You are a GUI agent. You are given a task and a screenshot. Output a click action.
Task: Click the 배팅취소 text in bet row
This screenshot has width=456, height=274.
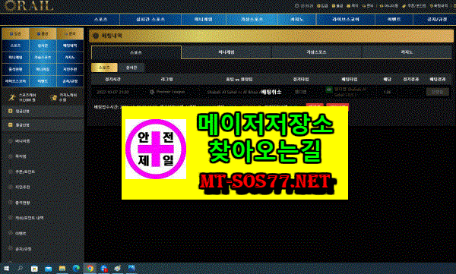click(271, 92)
